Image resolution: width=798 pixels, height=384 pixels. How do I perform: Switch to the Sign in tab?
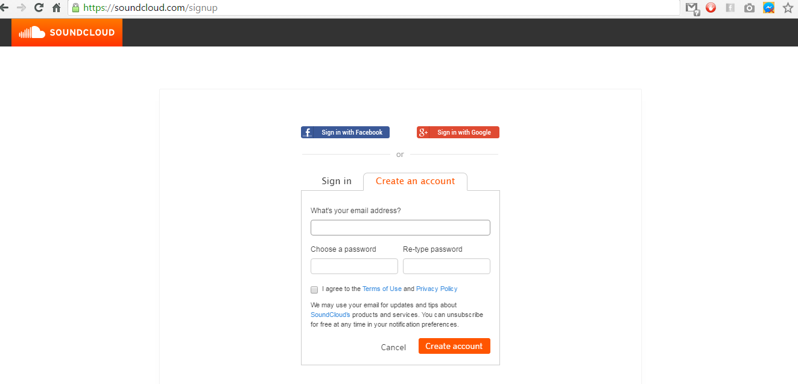click(337, 181)
